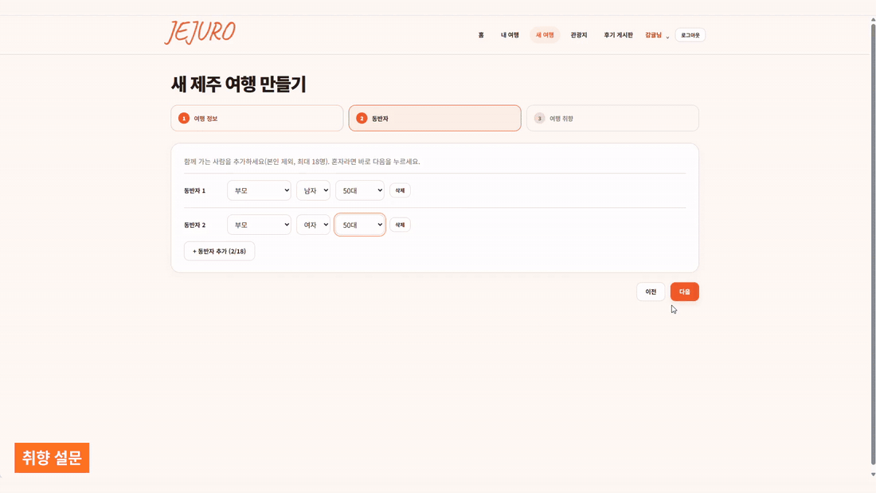Click the scrollbar down arrow
Screen dimensions: 876x493
click(873, 474)
